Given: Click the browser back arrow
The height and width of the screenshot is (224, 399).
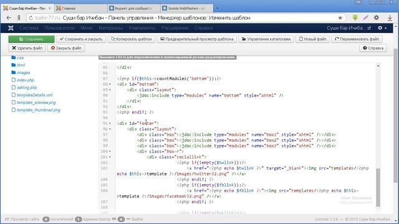Looking at the screenshot, I should click(x=9, y=18).
